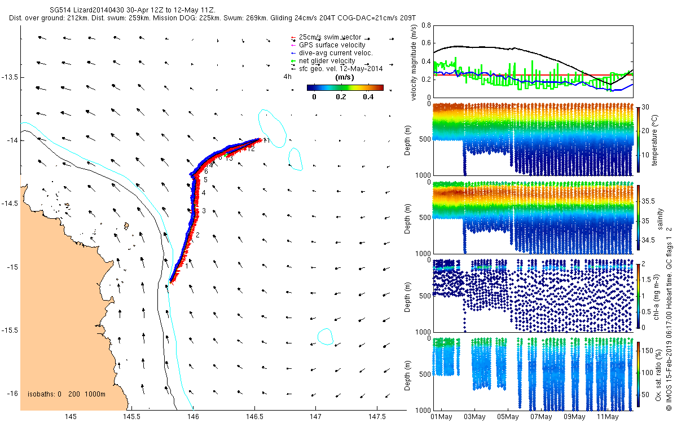Click the velocity magnitude time-series plot

coord(533,62)
